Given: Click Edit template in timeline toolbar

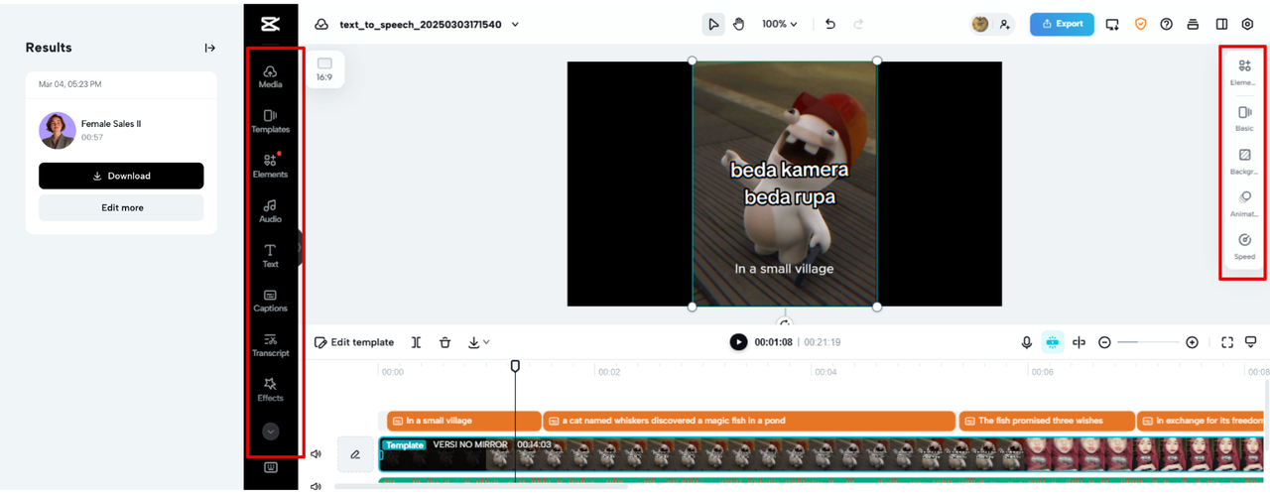Looking at the screenshot, I should coord(354,342).
